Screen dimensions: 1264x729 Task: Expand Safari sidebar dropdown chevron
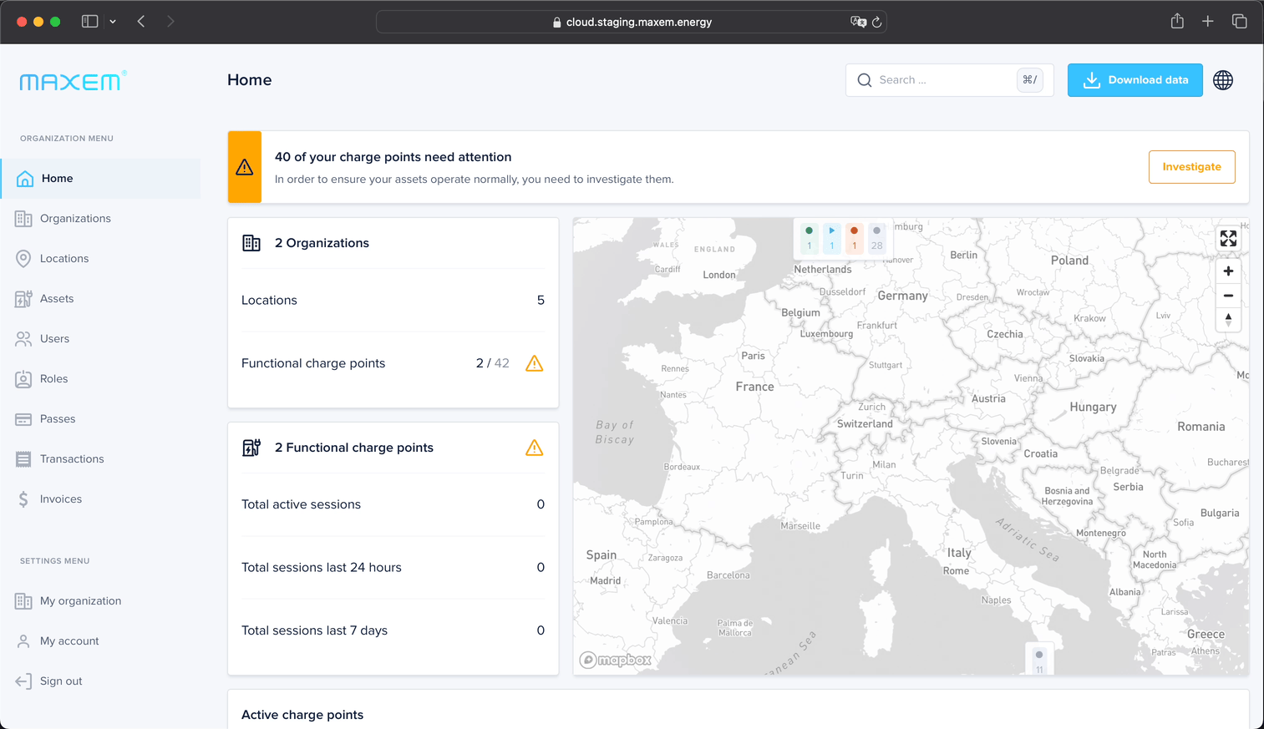click(113, 22)
